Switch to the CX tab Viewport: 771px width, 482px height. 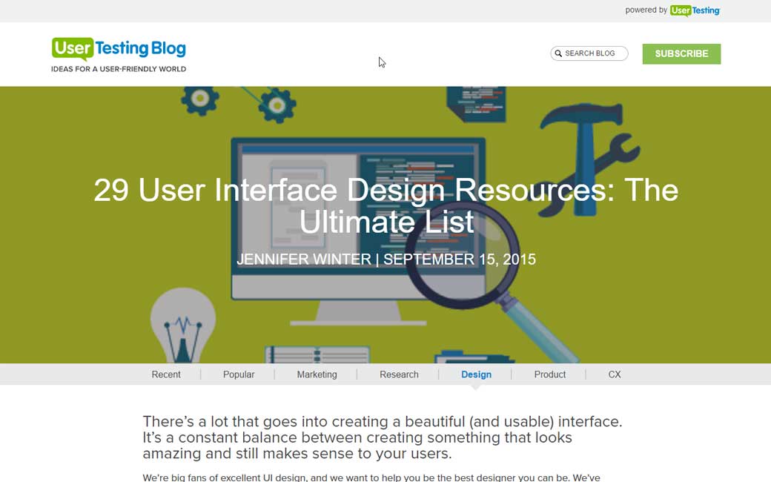pos(615,374)
